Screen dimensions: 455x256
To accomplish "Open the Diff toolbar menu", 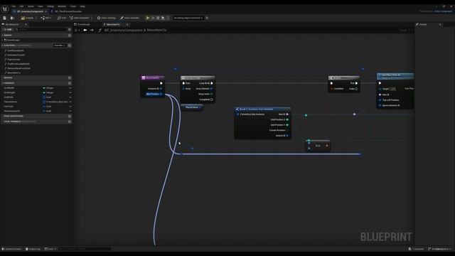I will [45, 18].
